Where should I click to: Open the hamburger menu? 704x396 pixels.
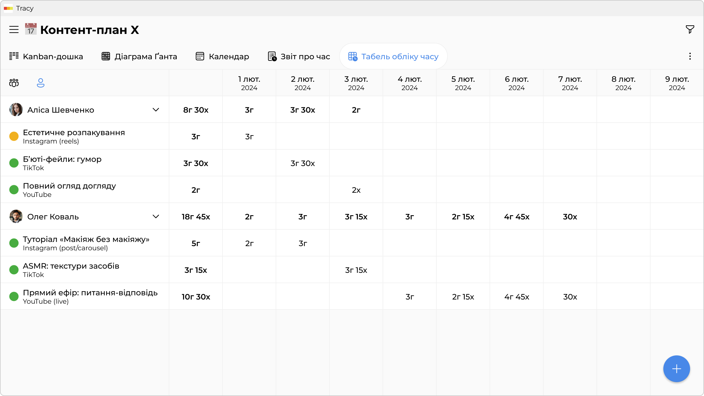14,29
